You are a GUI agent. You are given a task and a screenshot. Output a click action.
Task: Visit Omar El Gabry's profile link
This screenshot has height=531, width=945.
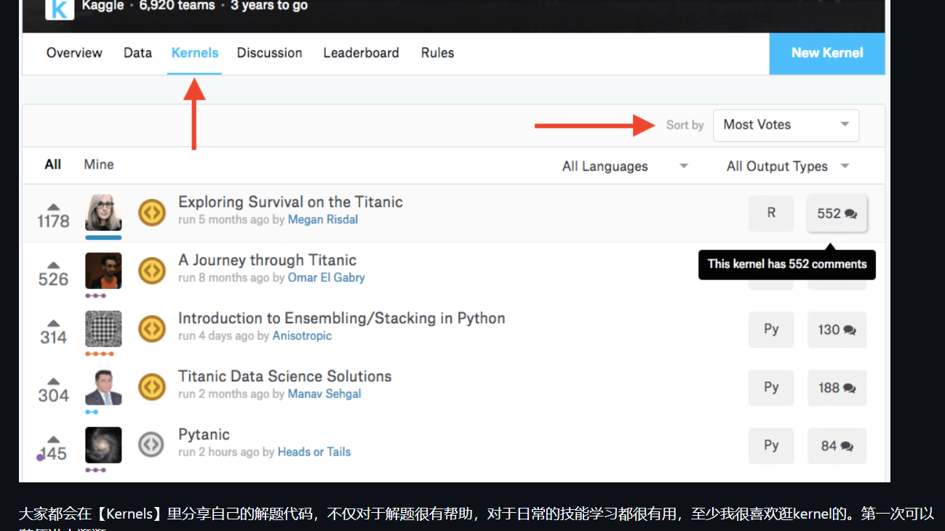326,277
